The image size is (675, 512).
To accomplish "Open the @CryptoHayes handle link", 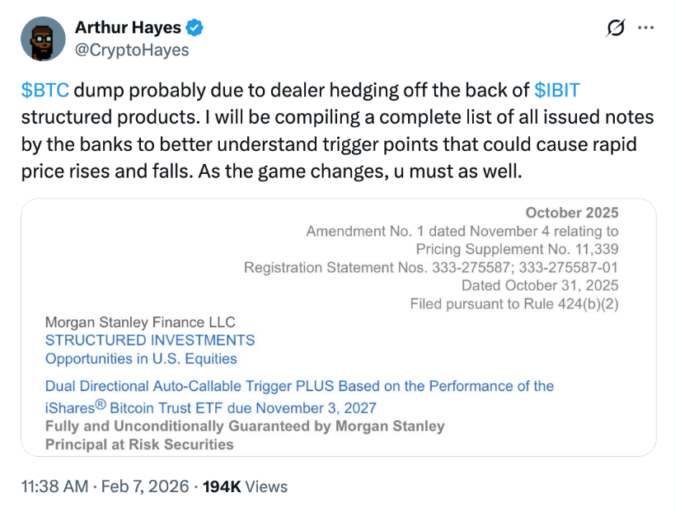I will 132,50.
